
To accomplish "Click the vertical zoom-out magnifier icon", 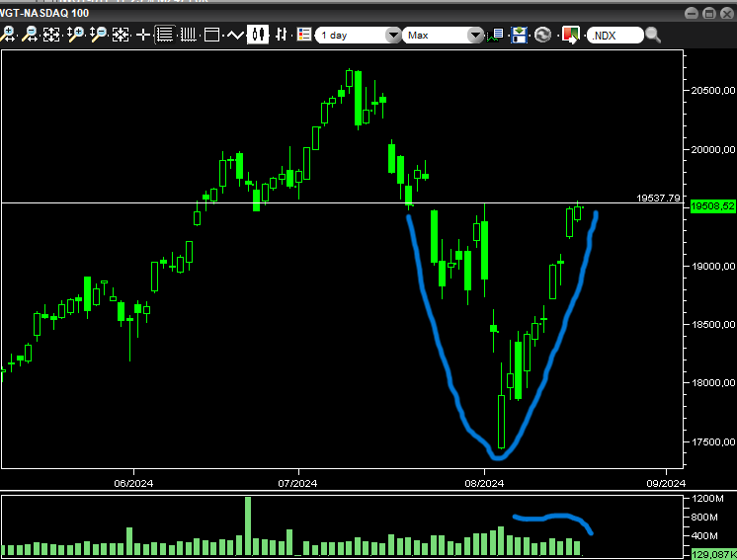I will tap(99, 35).
